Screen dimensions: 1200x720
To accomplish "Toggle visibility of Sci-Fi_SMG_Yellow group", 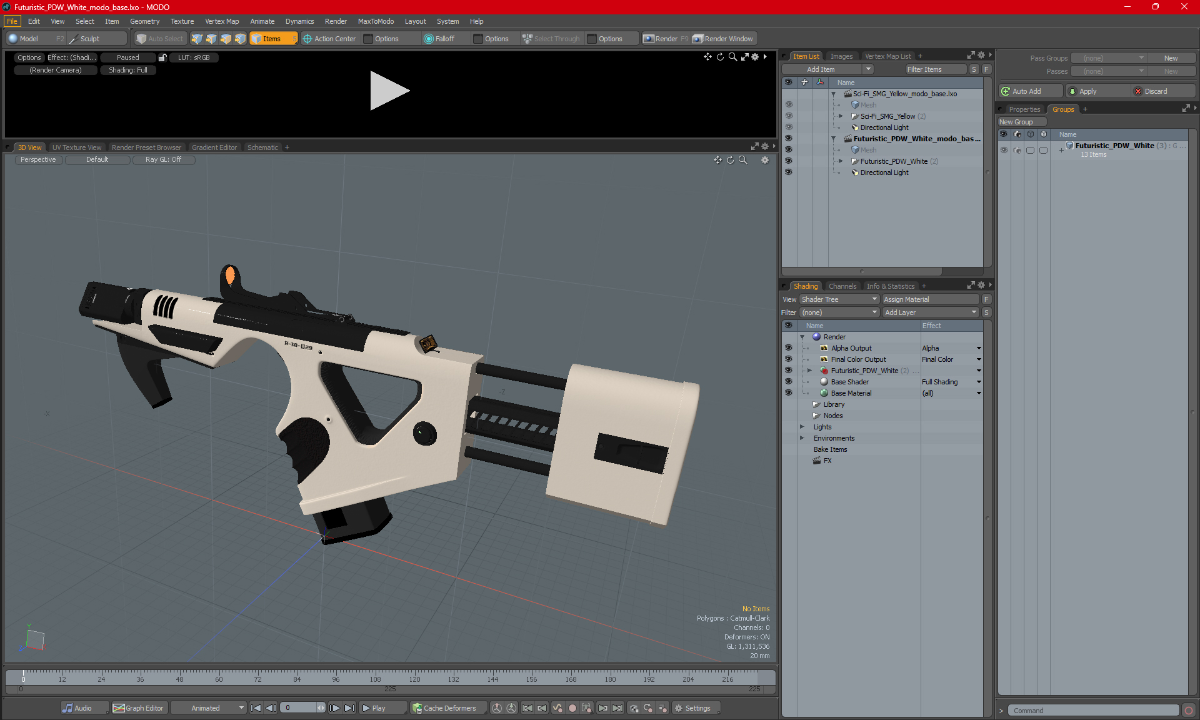I will [788, 116].
